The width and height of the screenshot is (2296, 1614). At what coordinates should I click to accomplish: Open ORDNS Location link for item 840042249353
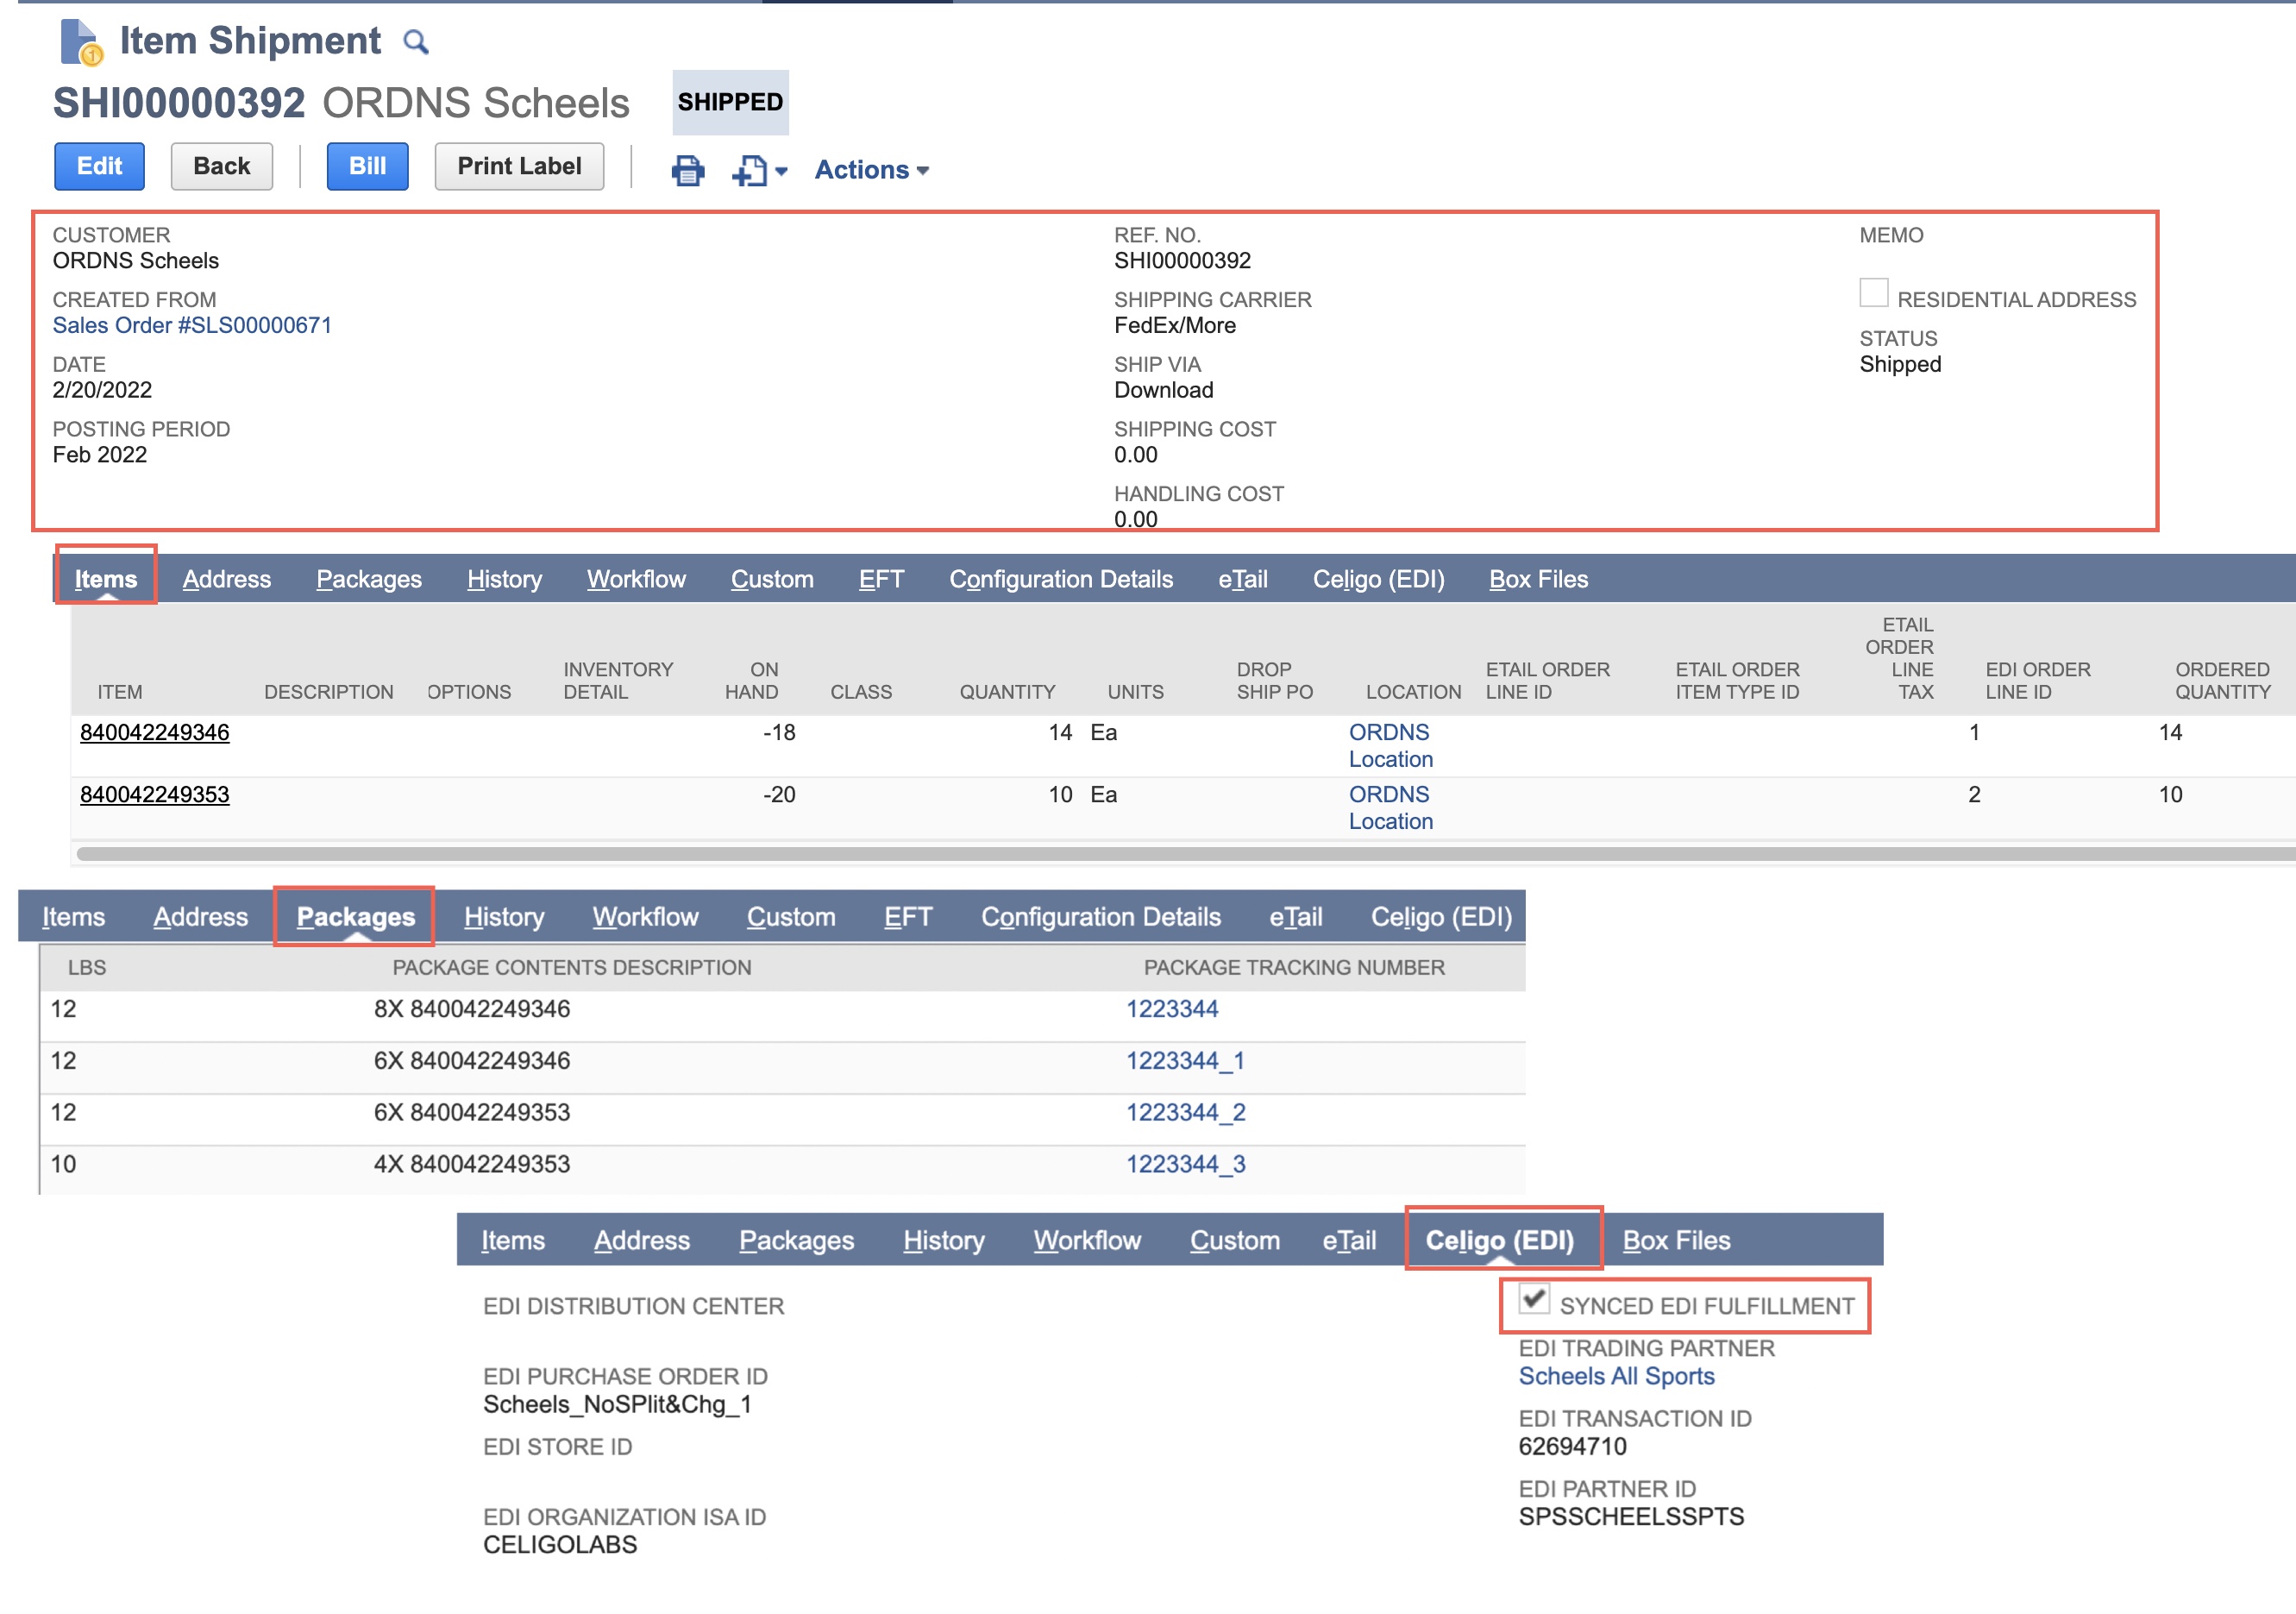pos(1390,807)
